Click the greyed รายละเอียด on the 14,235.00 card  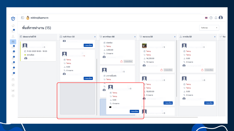point(168,70)
